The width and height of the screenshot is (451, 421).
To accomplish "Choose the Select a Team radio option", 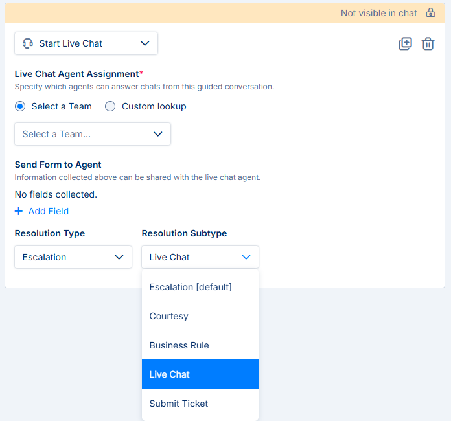I will [x=20, y=106].
